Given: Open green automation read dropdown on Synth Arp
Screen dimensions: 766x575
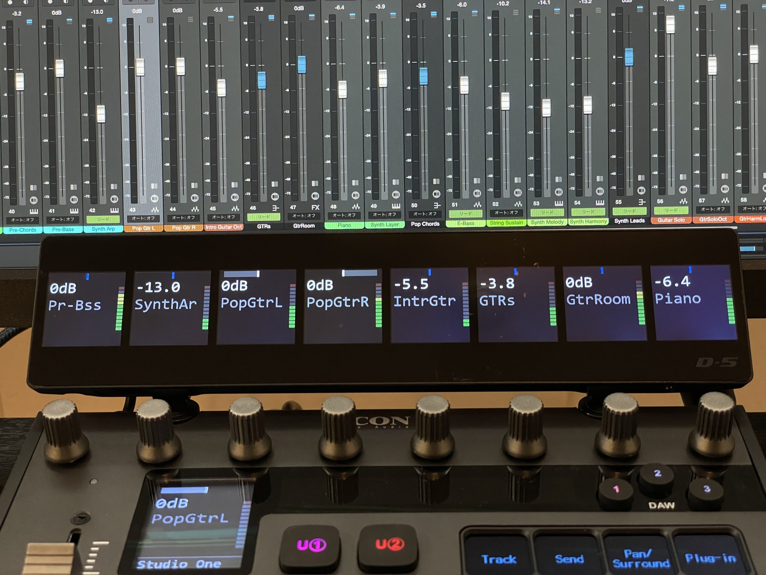Looking at the screenshot, I should [x=103, y=219].
